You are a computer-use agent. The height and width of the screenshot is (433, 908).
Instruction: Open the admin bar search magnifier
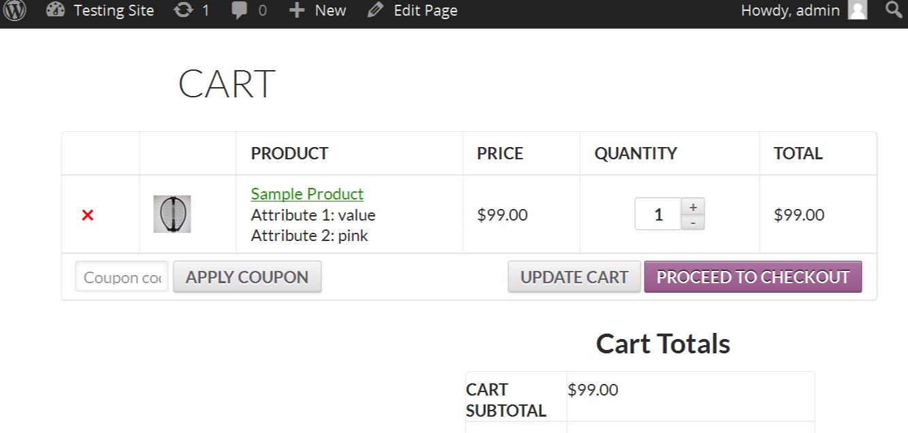pos(894,10)
